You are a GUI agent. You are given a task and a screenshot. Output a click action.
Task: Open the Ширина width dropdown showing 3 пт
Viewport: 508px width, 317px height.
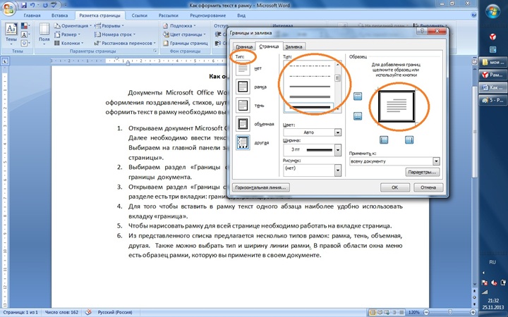[313, 150]
